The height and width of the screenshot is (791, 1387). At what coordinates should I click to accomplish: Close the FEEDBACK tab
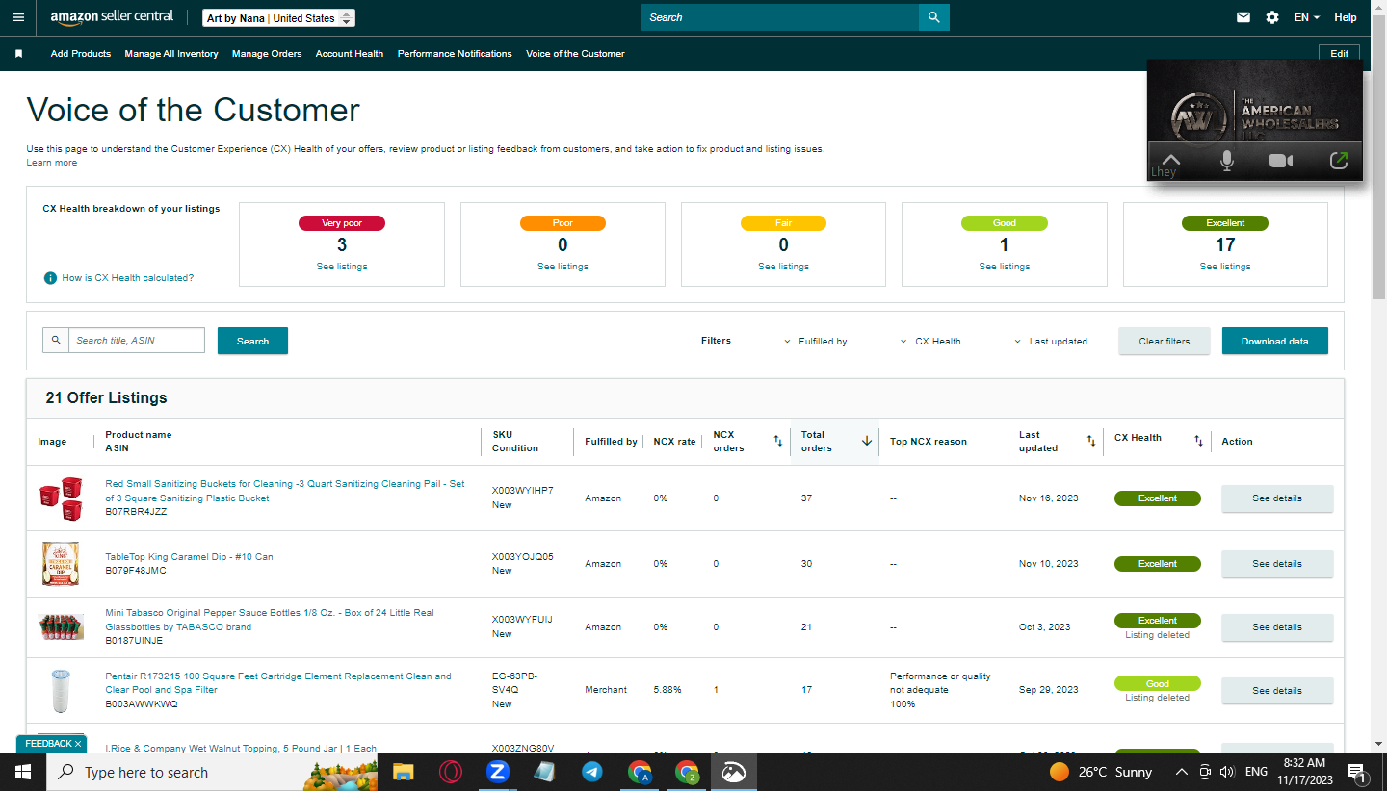pyautogui.click(x=78, y=744)
